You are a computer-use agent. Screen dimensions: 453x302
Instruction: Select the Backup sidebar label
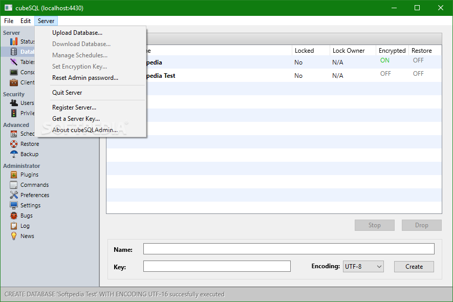(30, 154)
